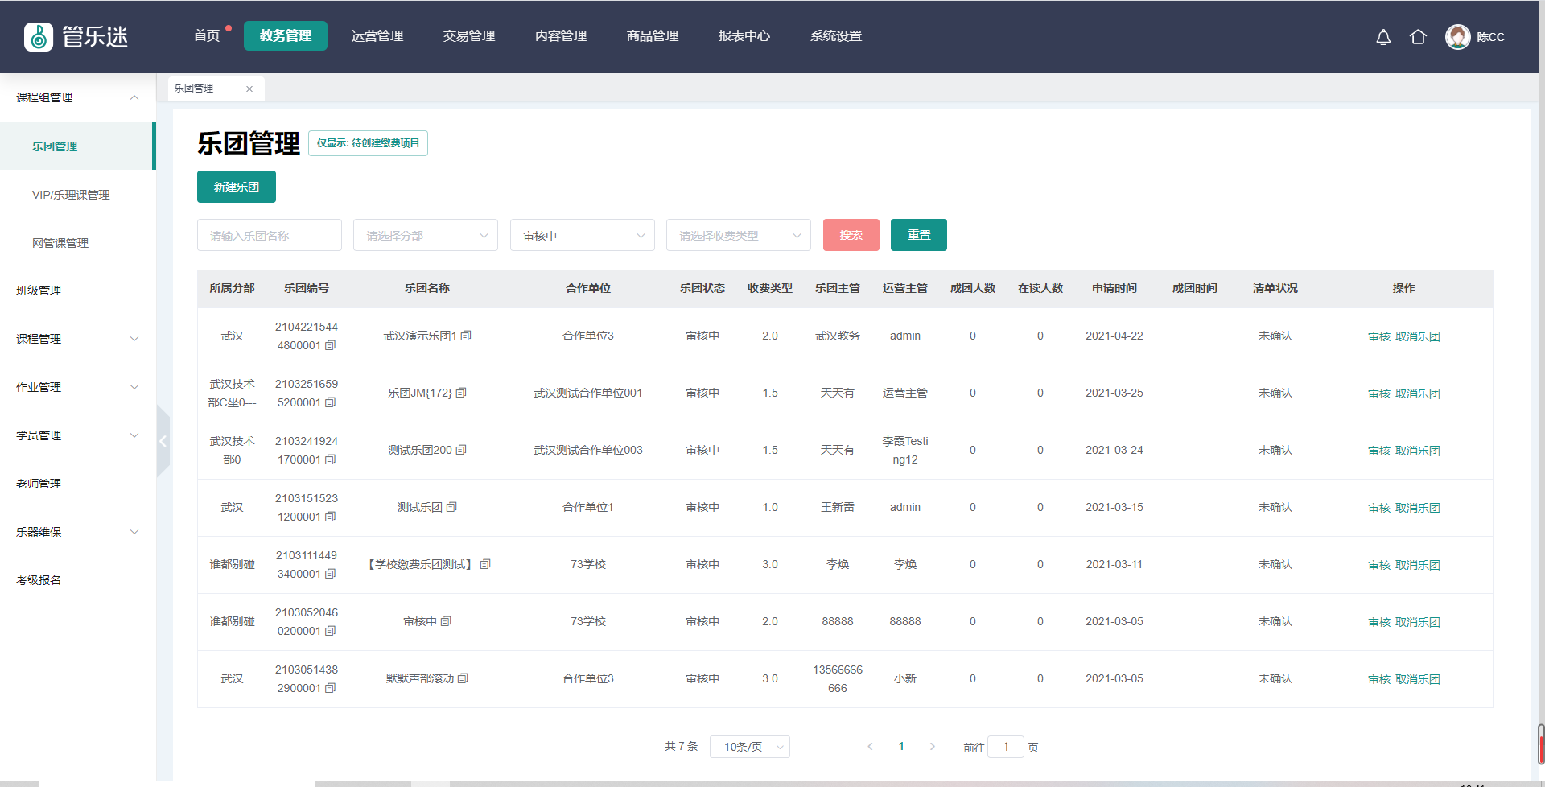Copy the 武汉演示乐团1 name via copy icon
Screen dimensions: 1545x787
point(466,336)
